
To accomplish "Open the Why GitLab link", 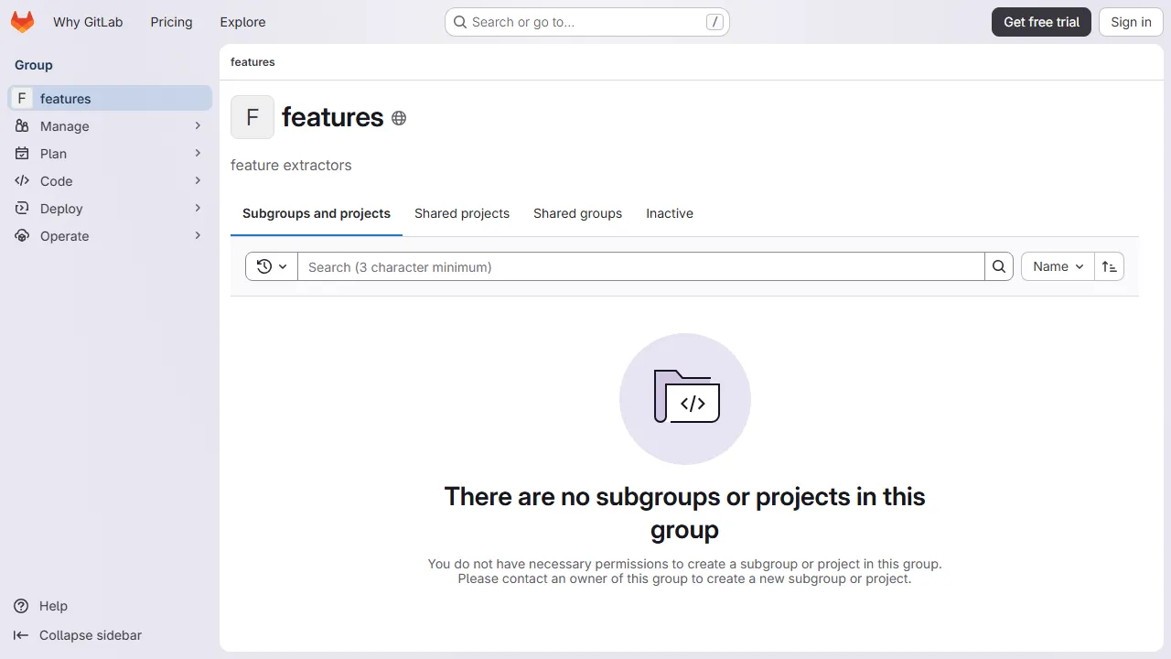I will click(x=88, y=22).
